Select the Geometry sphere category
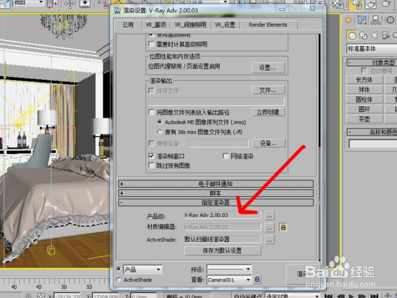 click(x=352, y=35)
